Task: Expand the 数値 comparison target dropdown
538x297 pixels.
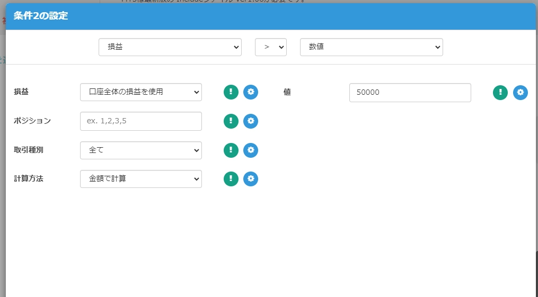Action: pyautogui.click(x=371, y=47)
